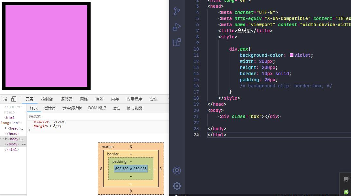Expand the body node in the DOM tree
This screenshot has height=196, width=351.
tap(6, 139)
